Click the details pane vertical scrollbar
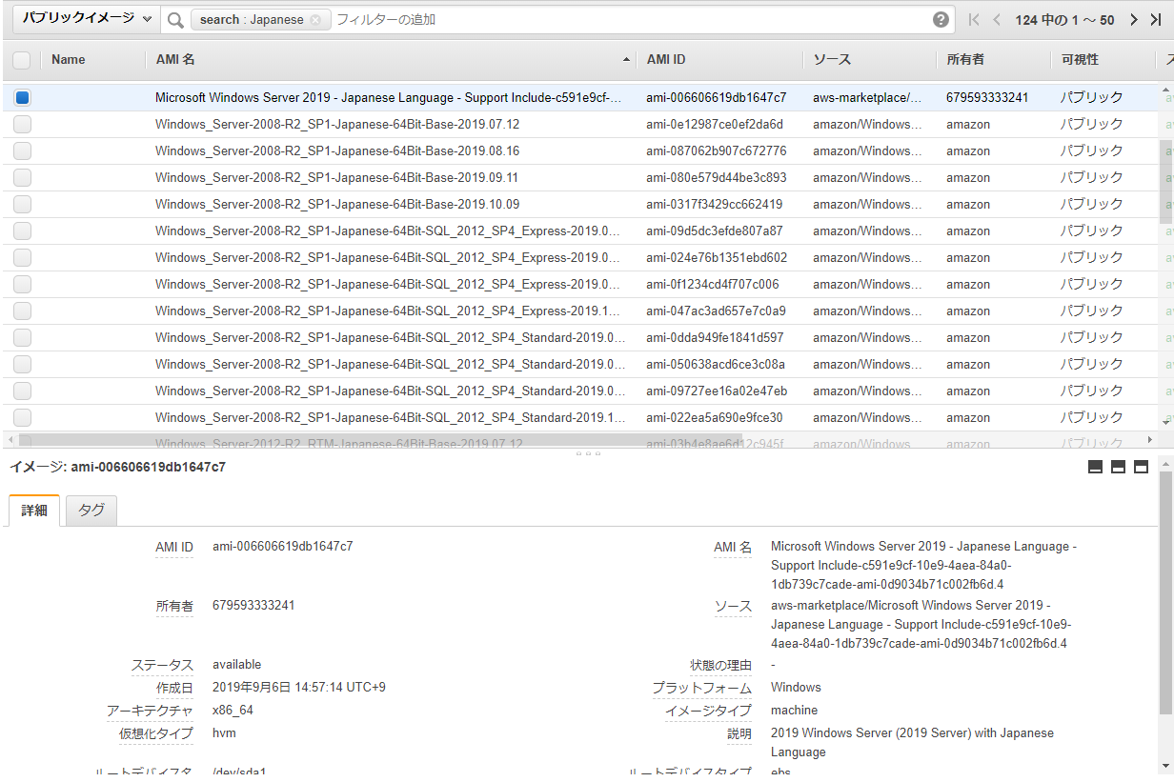 pyautogui.click(x=1165, y=591)
